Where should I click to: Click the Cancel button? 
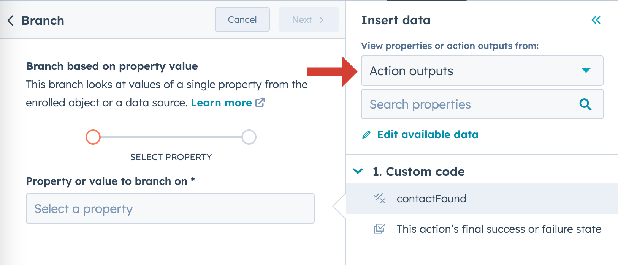pos(242,19)
